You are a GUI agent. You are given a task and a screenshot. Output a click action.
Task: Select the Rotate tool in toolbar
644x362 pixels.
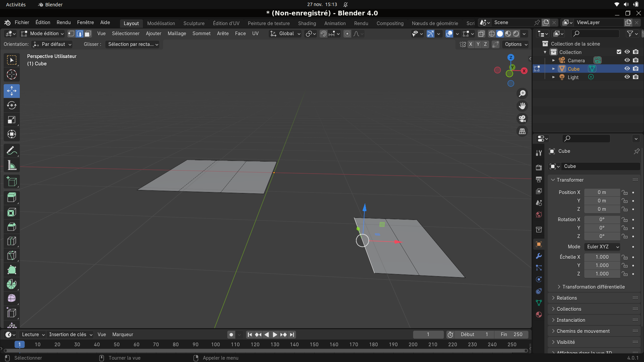(12, 105)
